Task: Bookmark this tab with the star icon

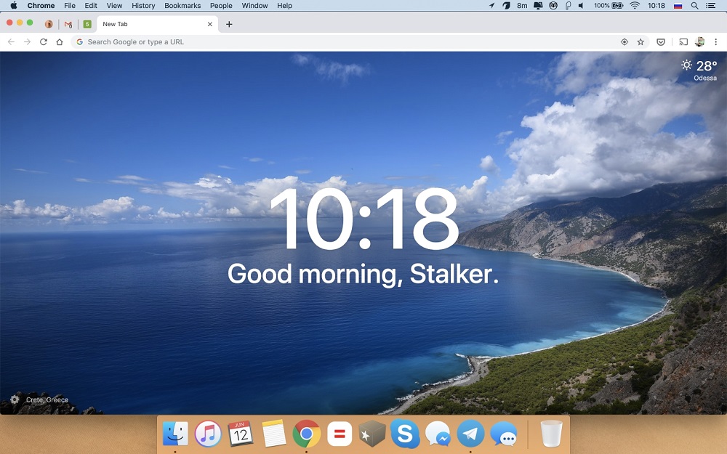Action: pyautogui.click(x=640, y=42)
